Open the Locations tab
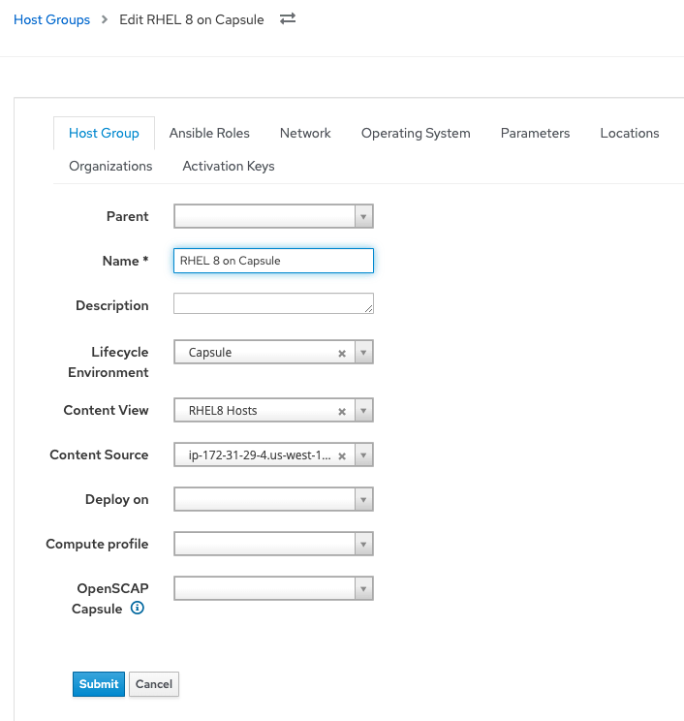Image resolution: width=684 pixels, height=721 pixels. (x=629, y=134)
